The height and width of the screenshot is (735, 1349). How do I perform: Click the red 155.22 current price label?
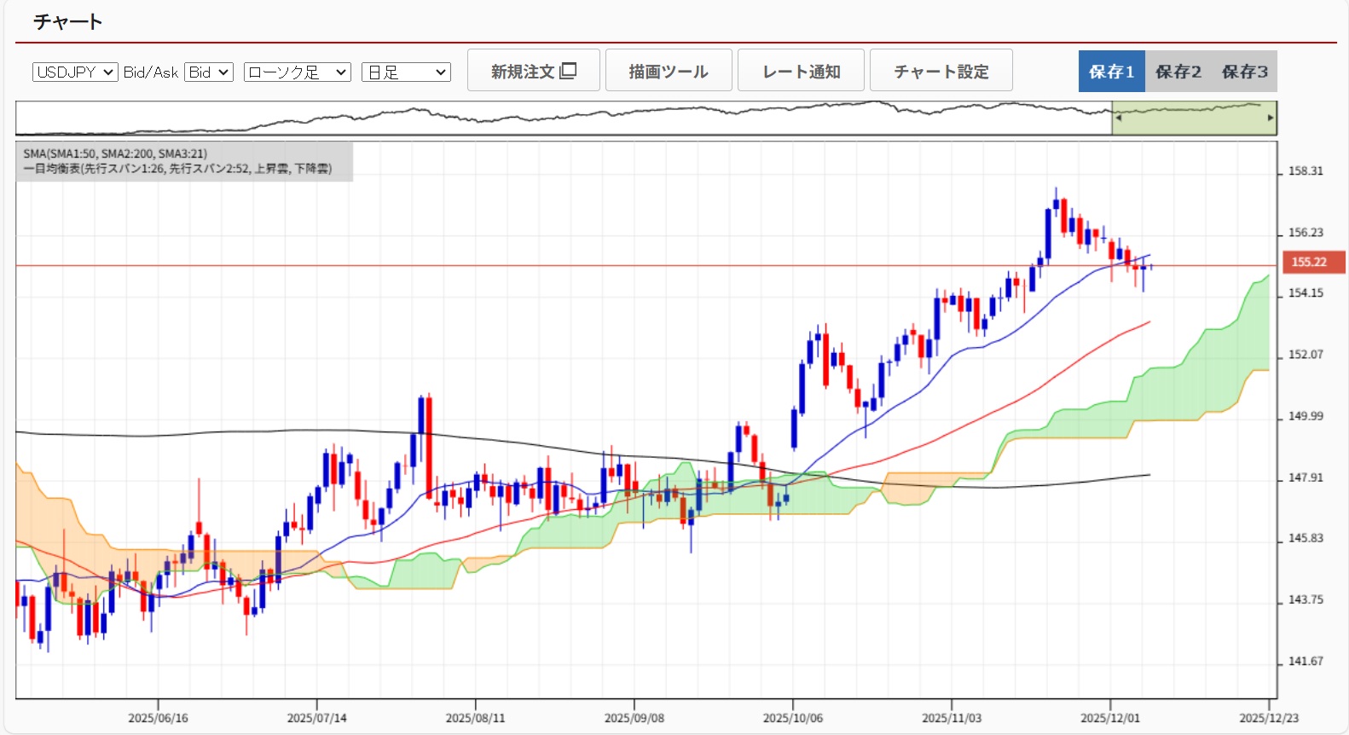[x=1313, y=263]
